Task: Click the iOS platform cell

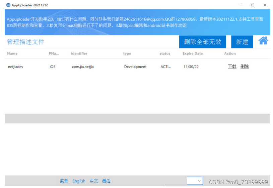Action: click(52, 67)
